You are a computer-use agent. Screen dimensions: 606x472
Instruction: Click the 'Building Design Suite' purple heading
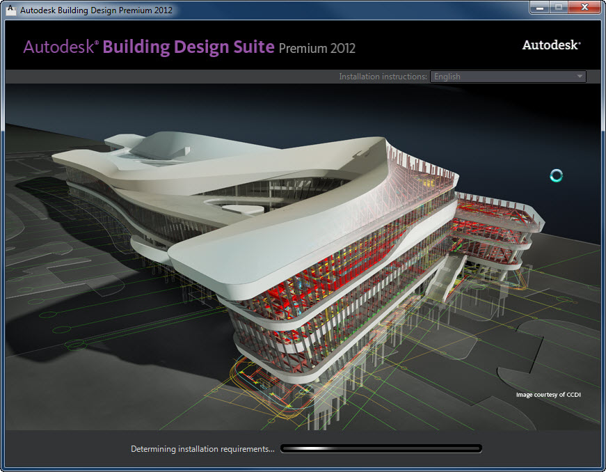click(x=189, y=47)
